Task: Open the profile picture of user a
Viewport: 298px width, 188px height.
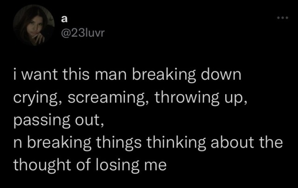Action: click(34, 25)
